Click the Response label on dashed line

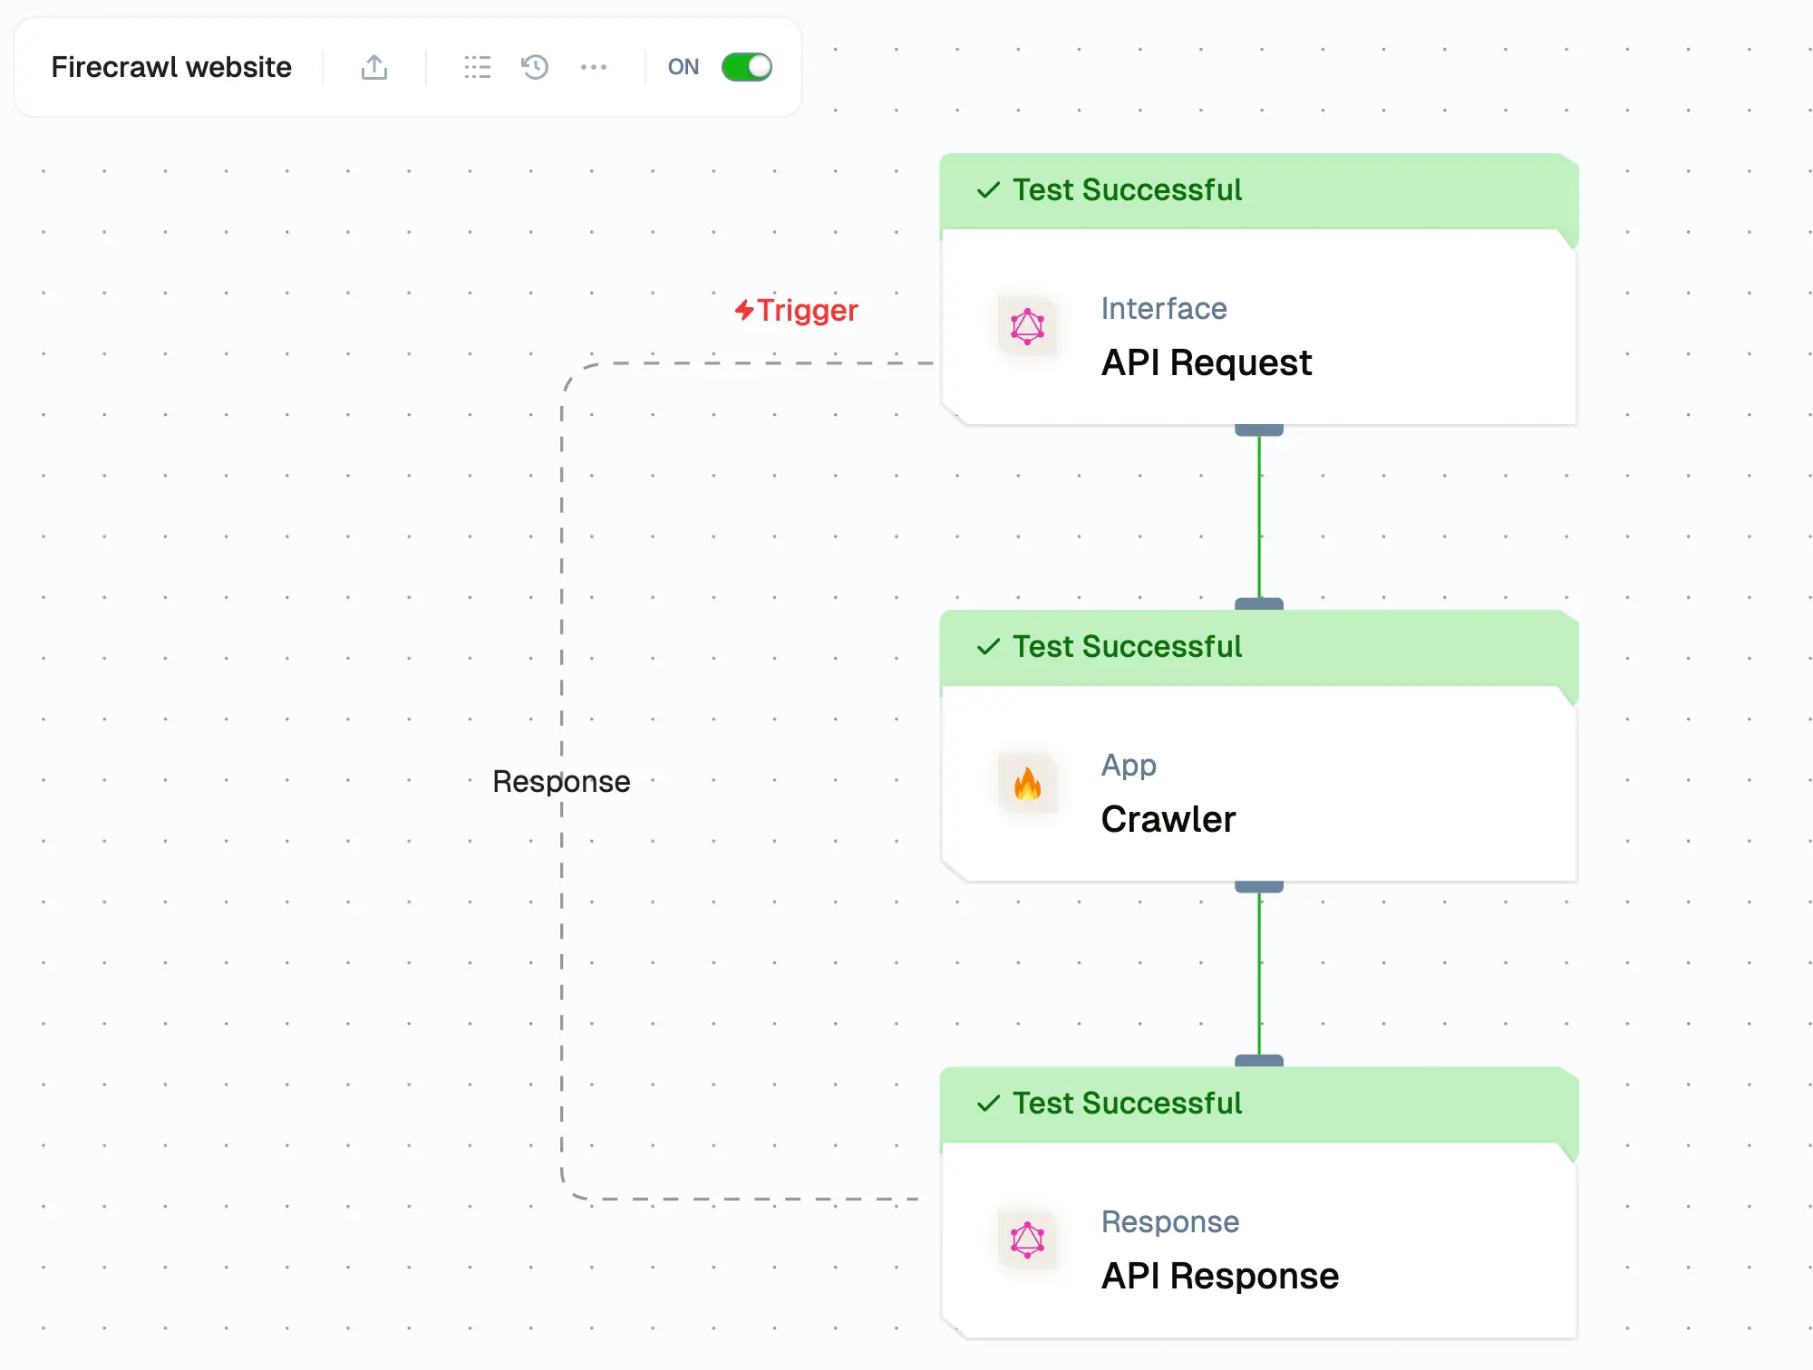(561, 781)
